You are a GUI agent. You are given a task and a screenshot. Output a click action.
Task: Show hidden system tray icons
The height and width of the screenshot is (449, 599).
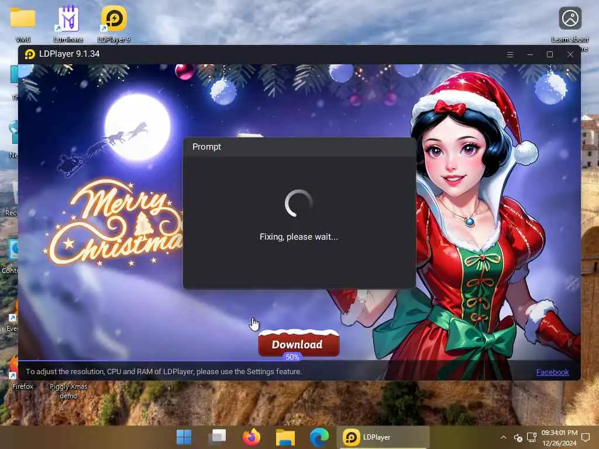(x=503, y=437)
